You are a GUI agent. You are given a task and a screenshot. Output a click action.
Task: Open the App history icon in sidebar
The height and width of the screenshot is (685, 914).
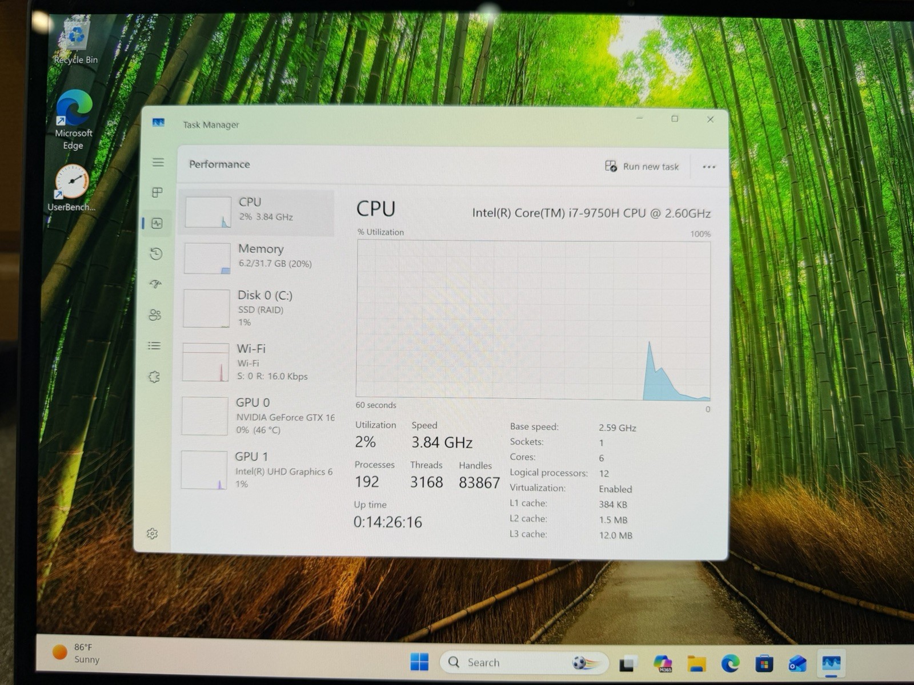coord(156,253)
